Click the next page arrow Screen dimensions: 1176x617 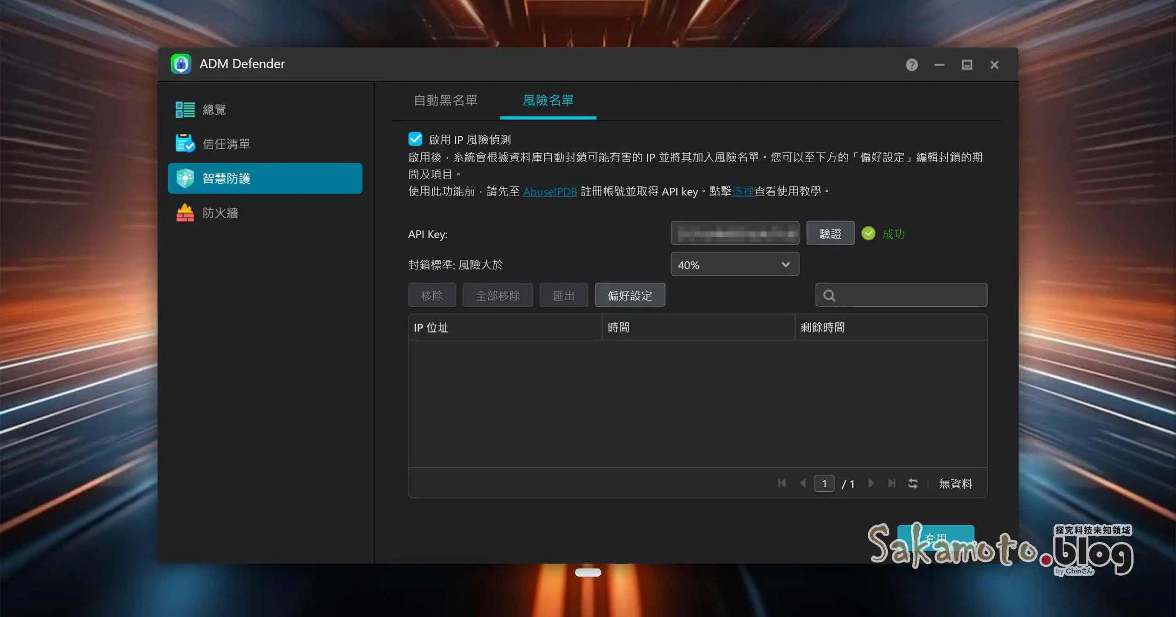[871, 483]
